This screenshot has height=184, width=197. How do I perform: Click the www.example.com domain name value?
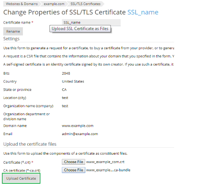tap(78, 126)
